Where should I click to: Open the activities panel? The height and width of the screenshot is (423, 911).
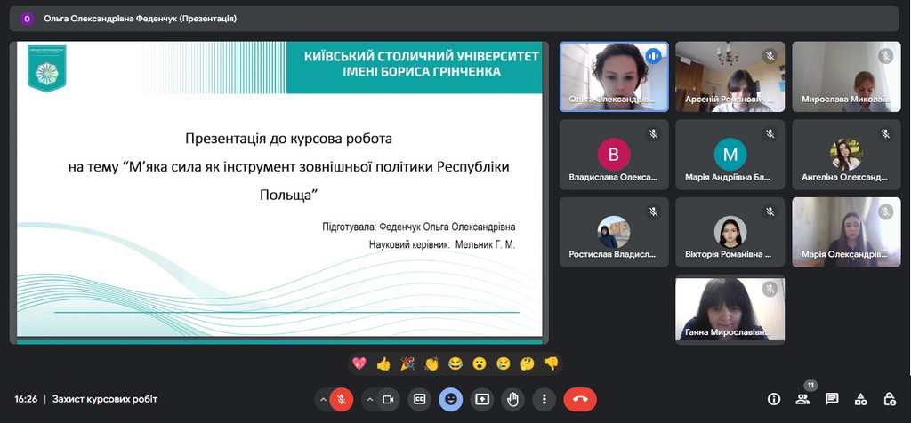tap(860, 399)
